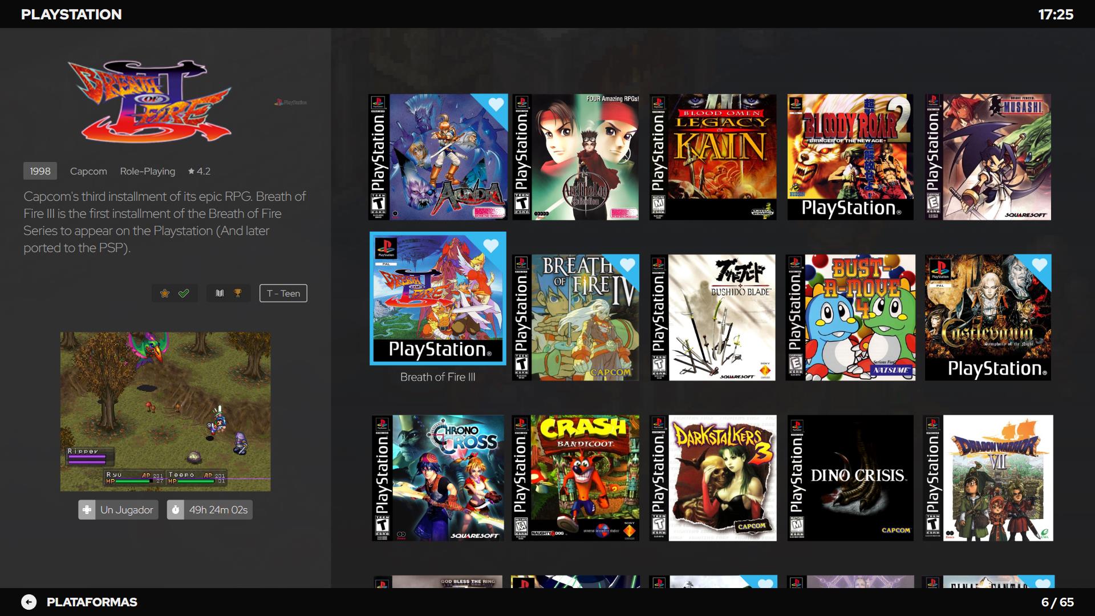Select the Bloody Roar 2 cover
Viewport: 1095px width, 616px height.
pos(850,157)
